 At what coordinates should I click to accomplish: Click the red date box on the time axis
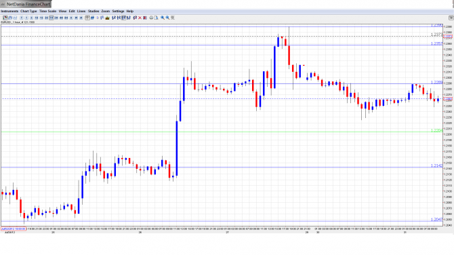coord(14,229)
